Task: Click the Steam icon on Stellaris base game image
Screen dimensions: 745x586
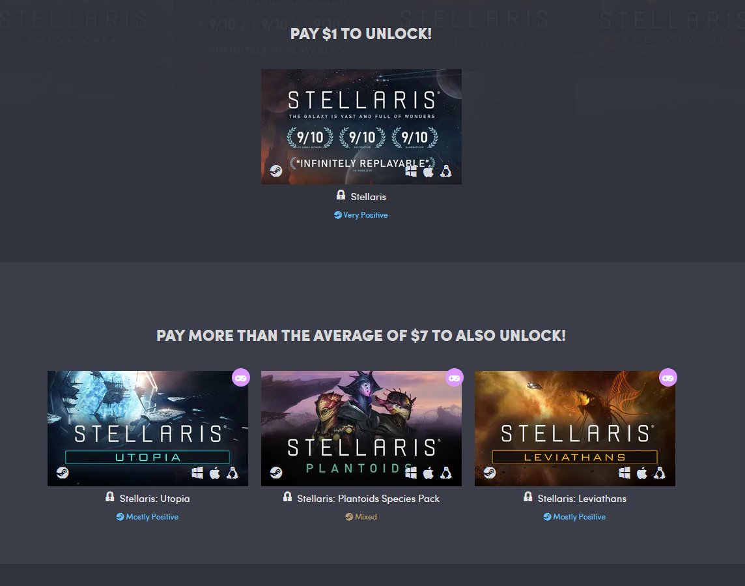Action: coord(276,171)
